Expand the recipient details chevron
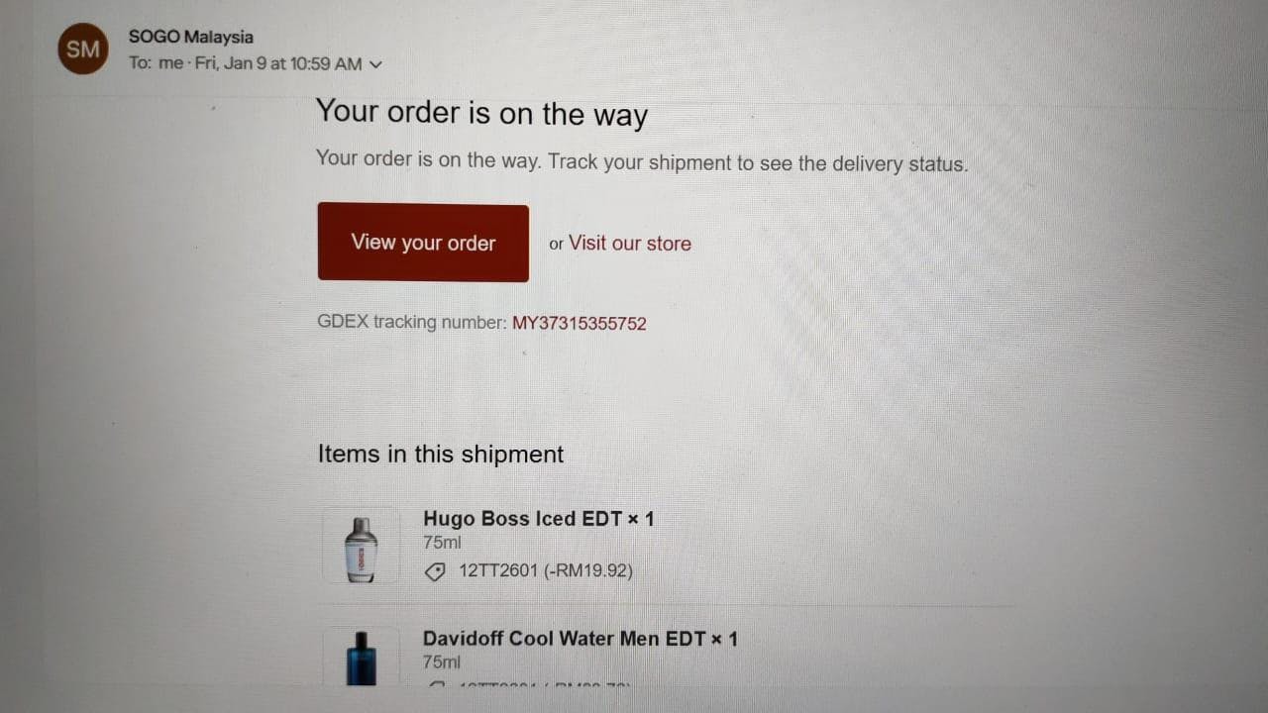Screen dimensions: 1268x713 tap(375, 65)
